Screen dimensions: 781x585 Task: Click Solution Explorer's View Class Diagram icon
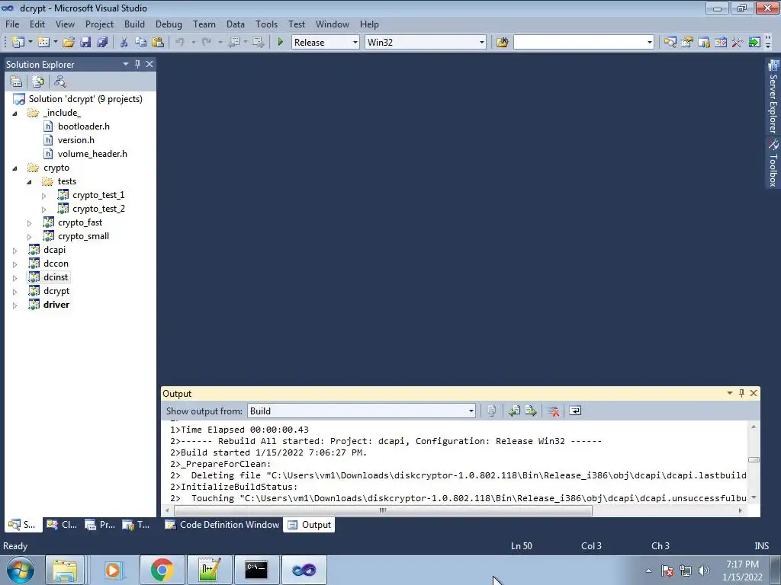click(x=59, y=81)
